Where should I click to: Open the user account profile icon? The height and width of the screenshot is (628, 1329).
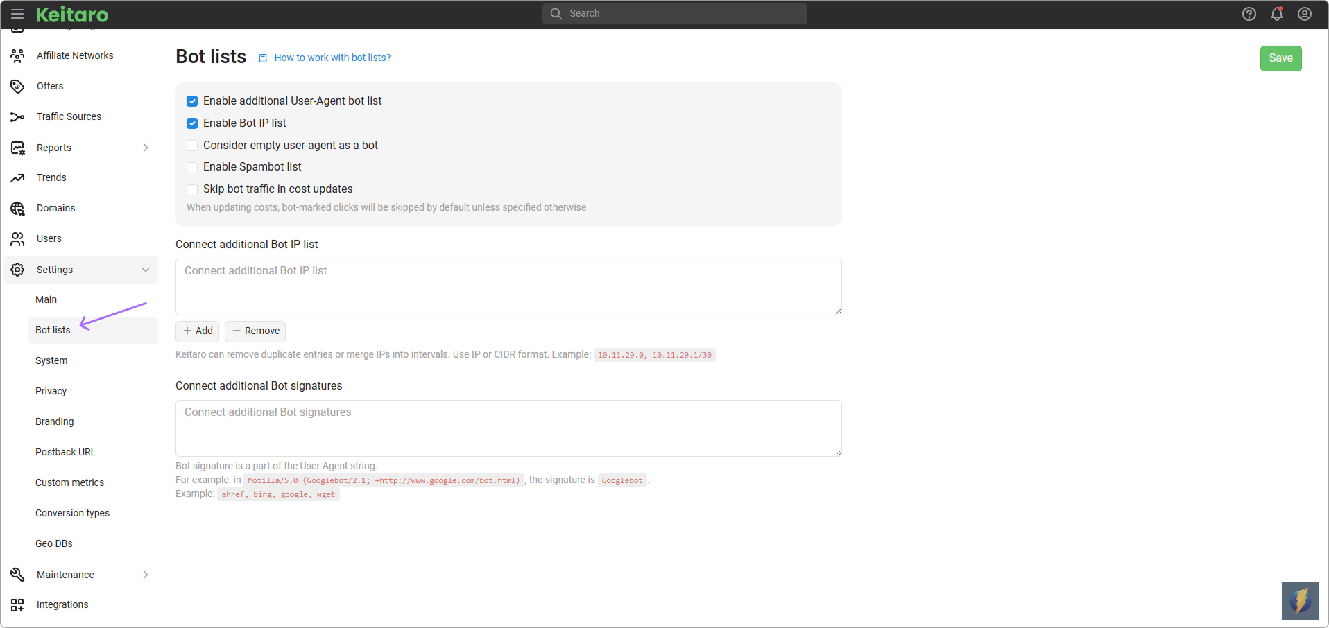tap(1305, 14)
